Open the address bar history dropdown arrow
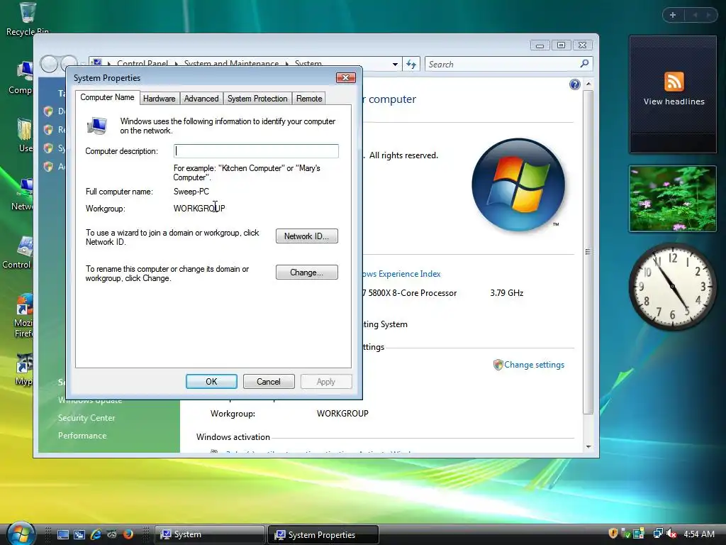The image size is (726, 545). point(395,65)
